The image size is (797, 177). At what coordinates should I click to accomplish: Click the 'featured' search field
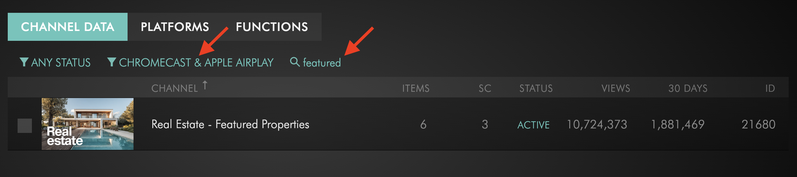(322, 63)
